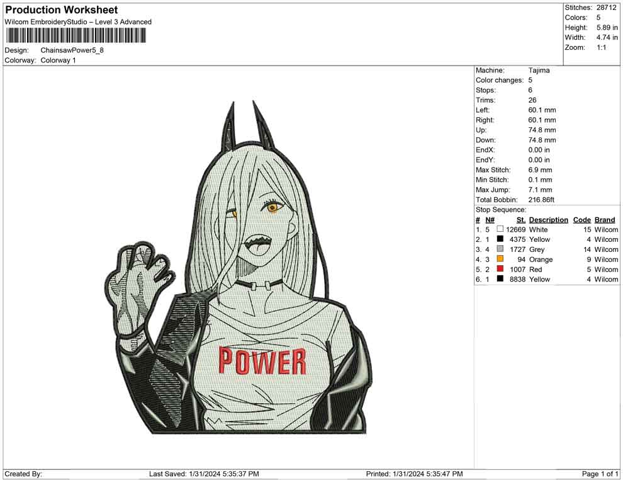Click the Stitches count 28712
The width and height of the screenshot is (623, 480).
click(x=606, y=8)
